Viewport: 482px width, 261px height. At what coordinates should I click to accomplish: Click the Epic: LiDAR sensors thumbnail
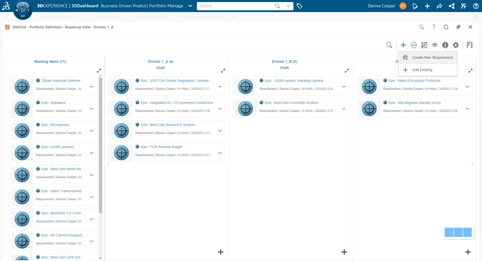tap(22, 153)
